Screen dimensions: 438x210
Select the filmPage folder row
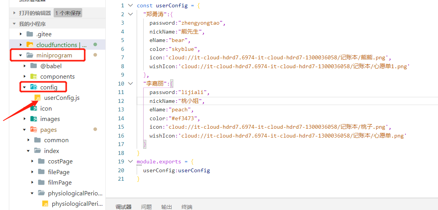57,182
